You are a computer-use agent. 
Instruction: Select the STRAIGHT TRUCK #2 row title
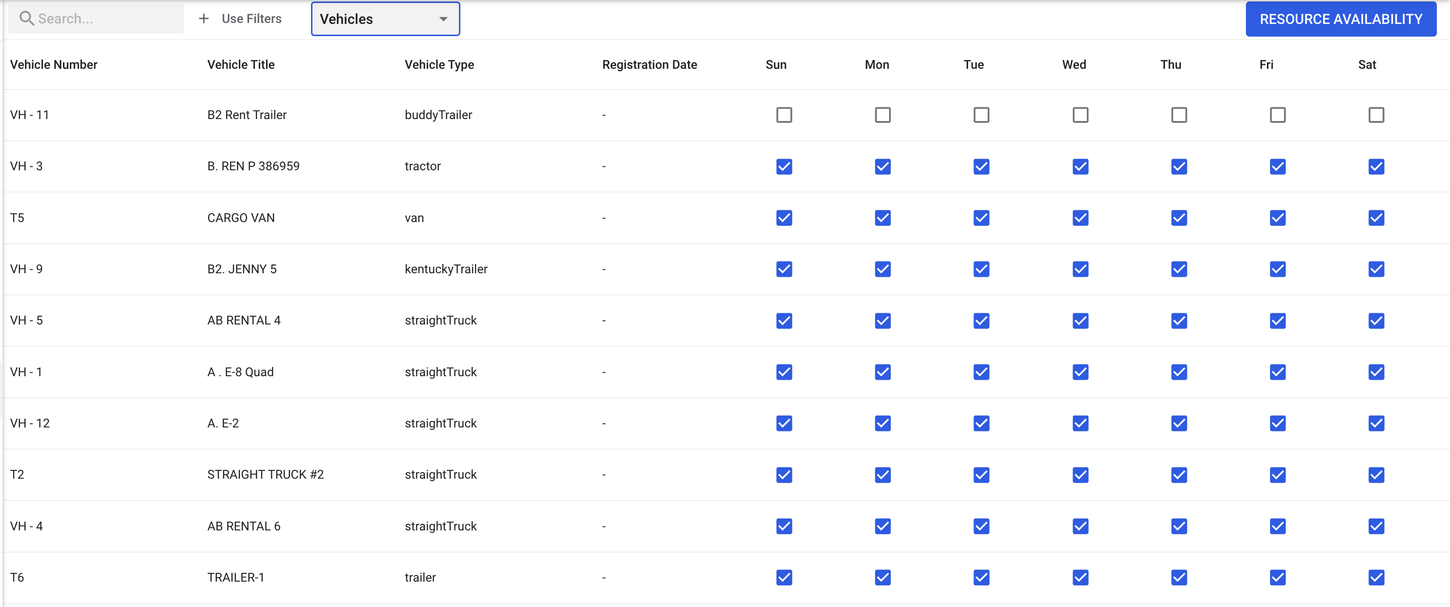coord(265,474)
